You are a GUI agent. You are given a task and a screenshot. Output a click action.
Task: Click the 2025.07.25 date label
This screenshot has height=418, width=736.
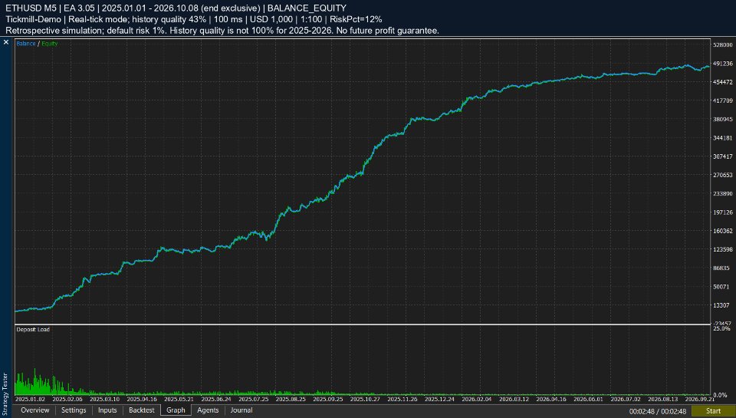254,400
